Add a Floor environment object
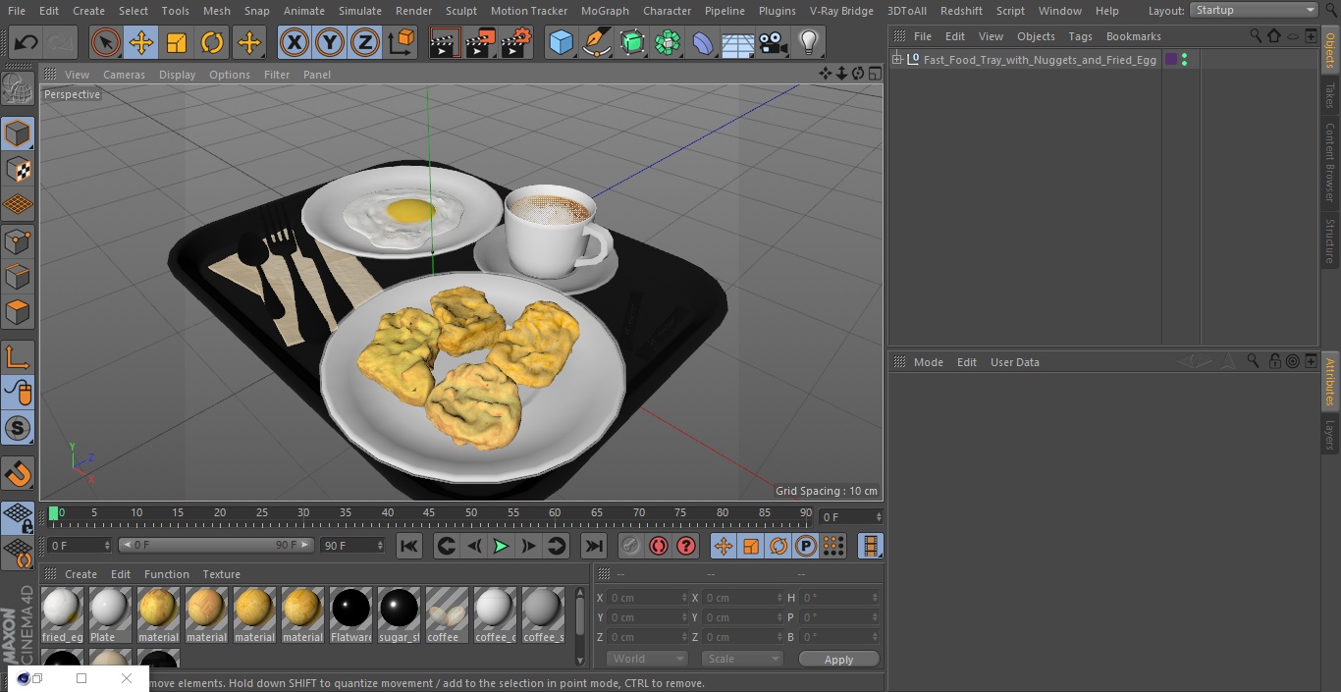Viewport: 1341px width, 692px height. click(738, 42)
